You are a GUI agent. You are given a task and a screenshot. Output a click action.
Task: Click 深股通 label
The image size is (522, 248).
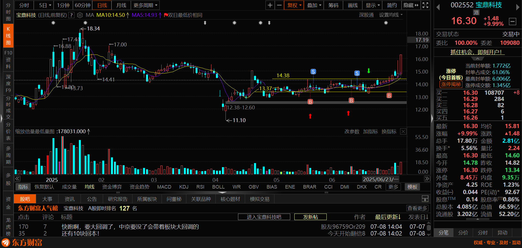point(366,15)
